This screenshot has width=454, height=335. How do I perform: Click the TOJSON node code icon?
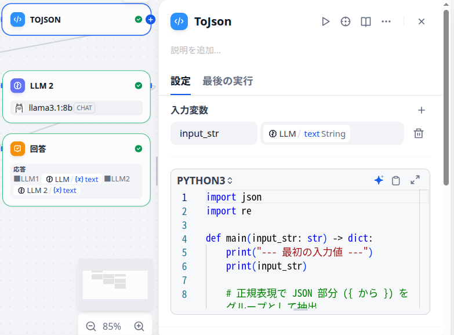coord(17,20)
